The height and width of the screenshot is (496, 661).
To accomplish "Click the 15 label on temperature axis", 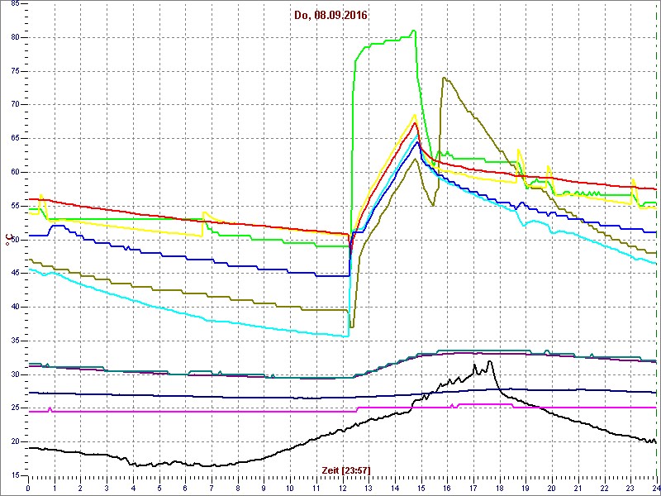I will 16,475.
